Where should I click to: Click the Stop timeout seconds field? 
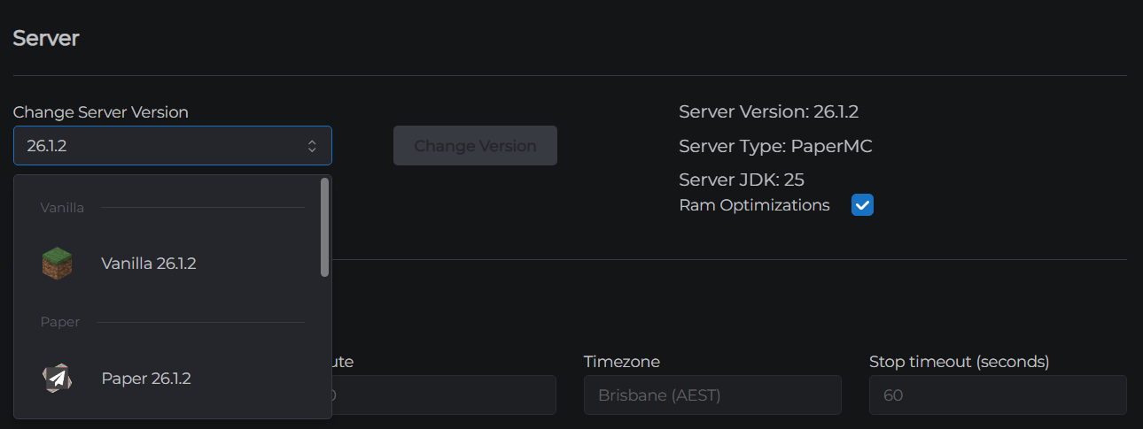coord(998,395)
